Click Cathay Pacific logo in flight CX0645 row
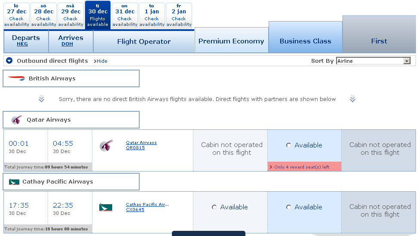 (106, 207)
